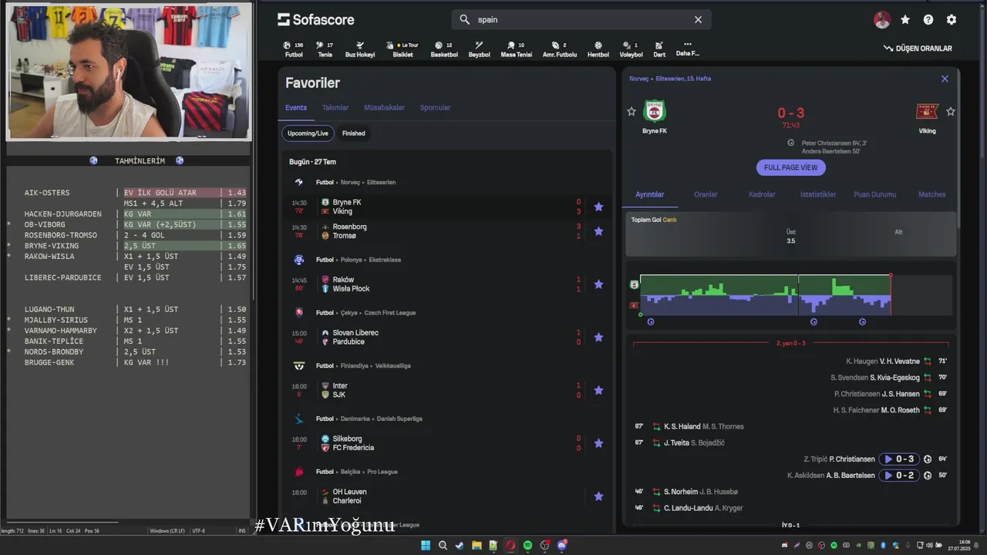Select the Puan Durumu tab
The height and width of the screenshot is (555, 987).
pos(875,195)
